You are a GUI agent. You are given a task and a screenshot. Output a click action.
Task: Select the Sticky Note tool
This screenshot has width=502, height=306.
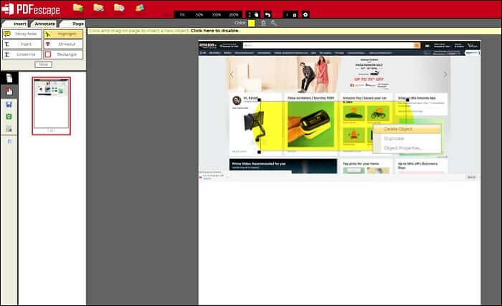coord(22,34)
